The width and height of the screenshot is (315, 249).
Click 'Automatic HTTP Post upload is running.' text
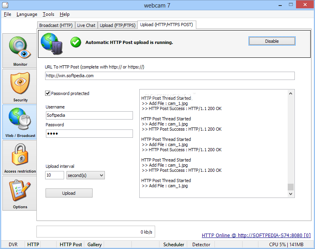click(129, 42)
